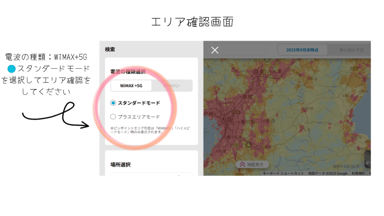Image resolution: width=384 pixels, height=216 pixels.
Task: Click the mountain marker icon south of 東大阪
Action: click(248, 144)
